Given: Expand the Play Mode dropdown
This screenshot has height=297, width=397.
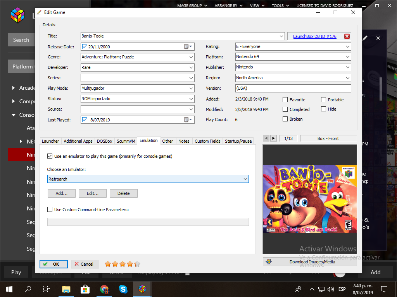Looking at the screenshot, I should [191, 89].
